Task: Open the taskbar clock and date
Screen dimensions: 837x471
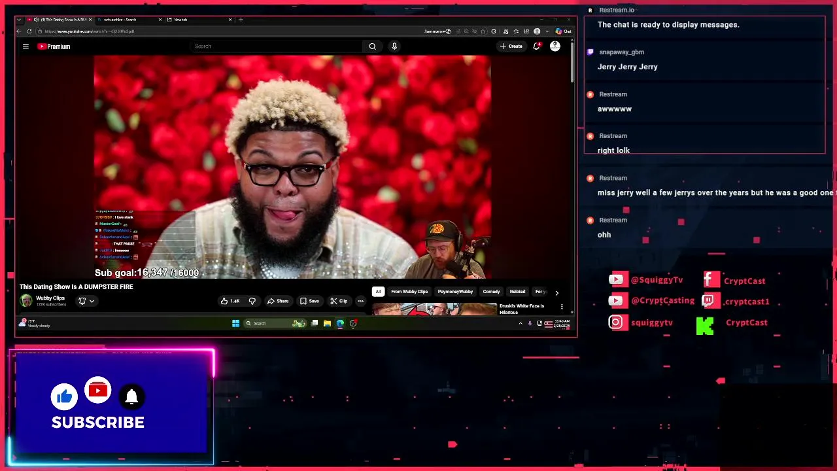Action: (562, 323)
